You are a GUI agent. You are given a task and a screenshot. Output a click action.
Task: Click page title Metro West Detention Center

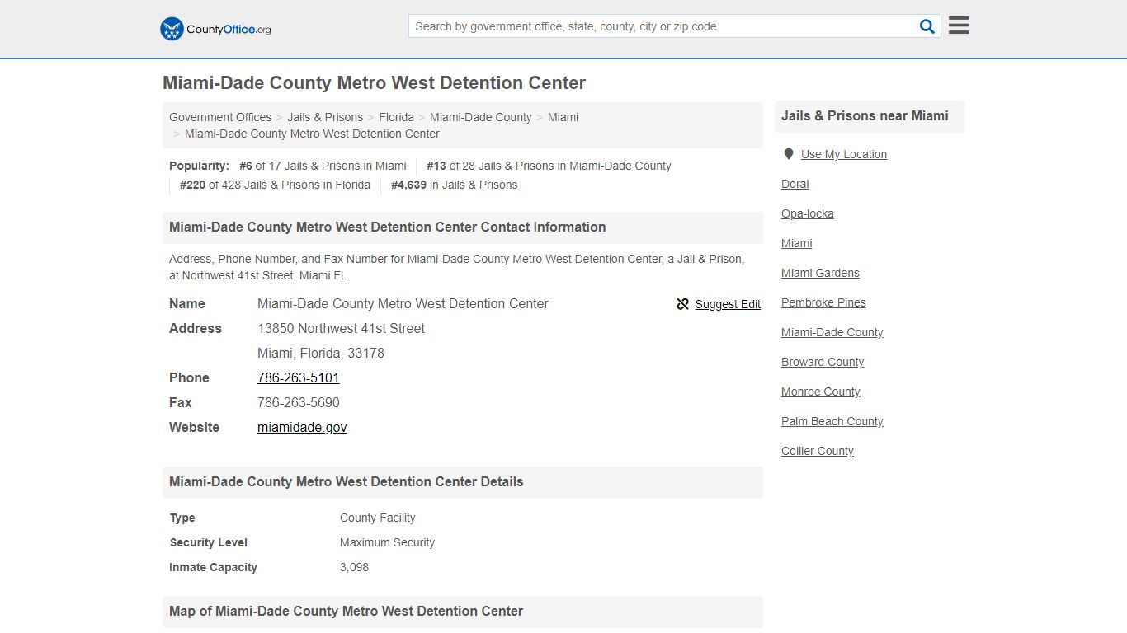(375, 82)
